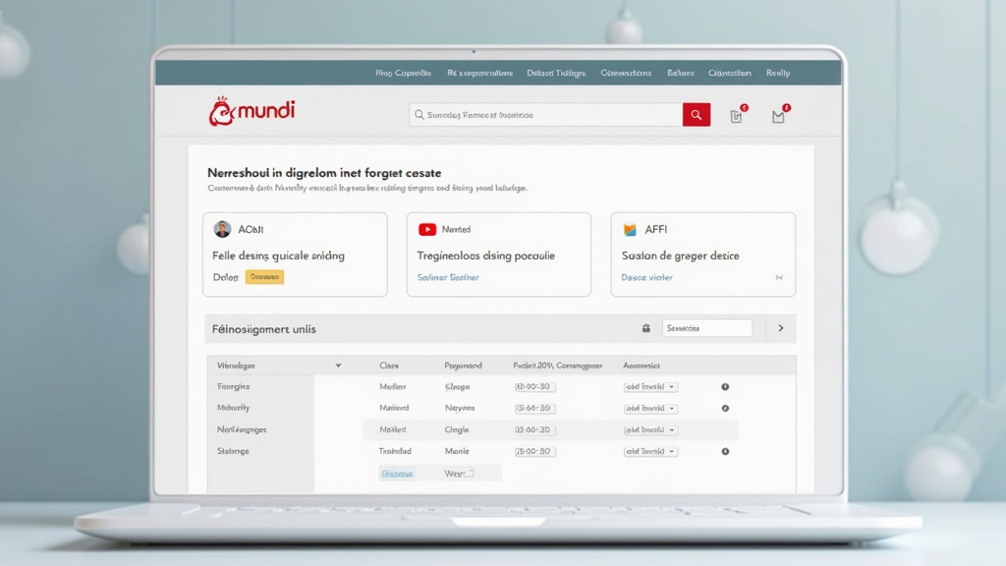Open the mail envelope icon in header
The height and width of the screenshot is (566, 1006).
pyautogui.click(x=778, y=116)
